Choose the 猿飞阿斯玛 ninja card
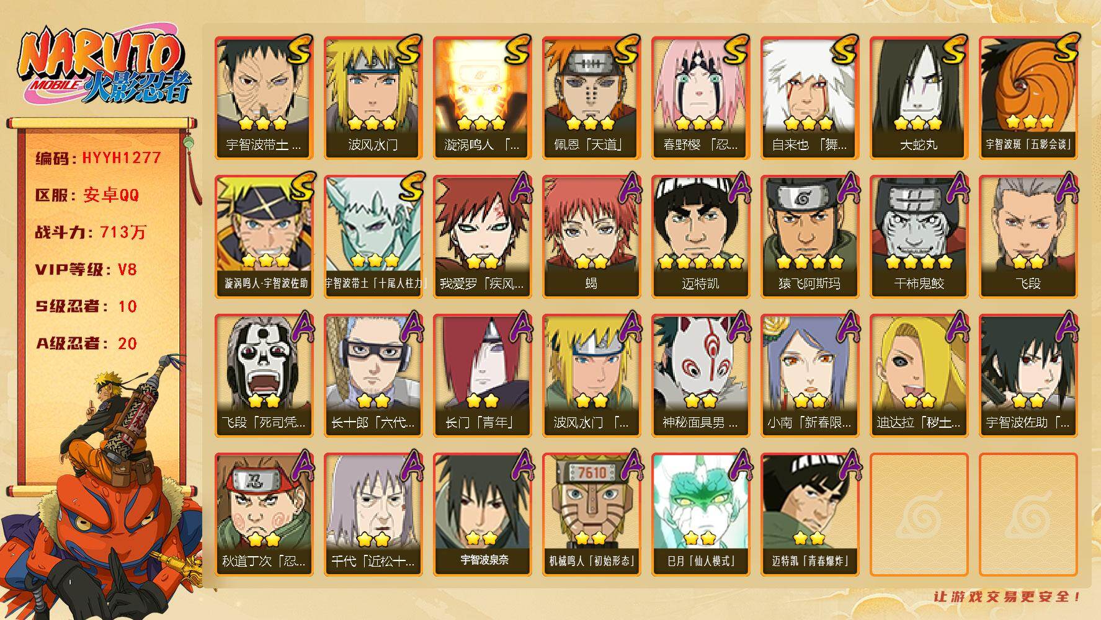Screen dimensions: 1101x620 click(x=809, y=236)
